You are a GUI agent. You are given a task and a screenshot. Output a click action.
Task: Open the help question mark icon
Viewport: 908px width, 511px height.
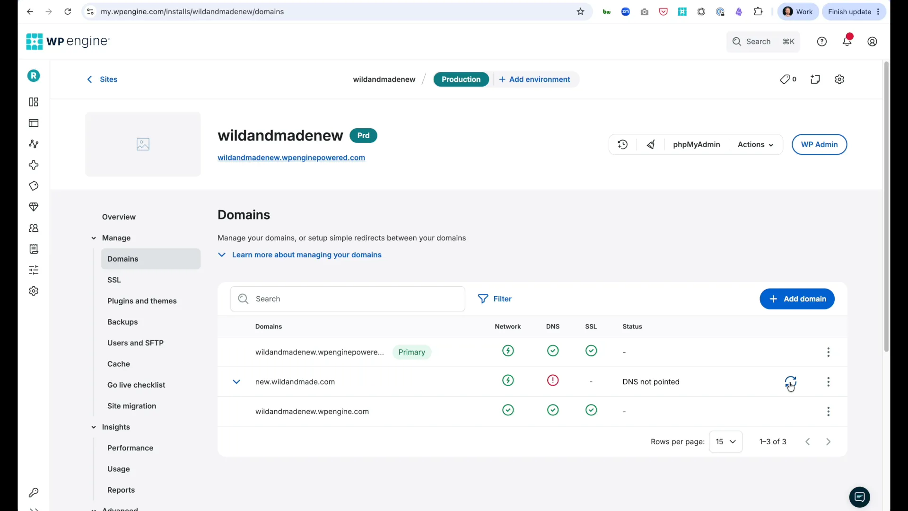pos(822,42)
